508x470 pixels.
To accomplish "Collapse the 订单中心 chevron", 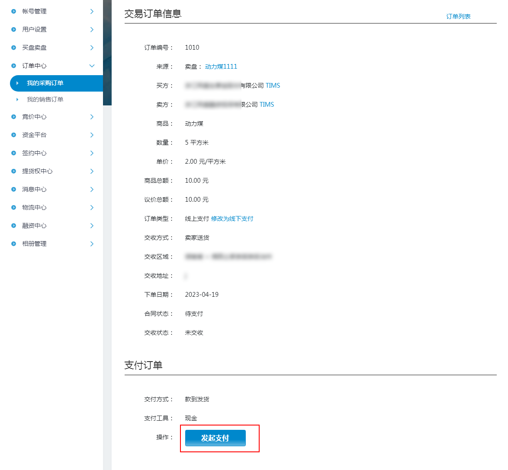I will click(92, 66).
